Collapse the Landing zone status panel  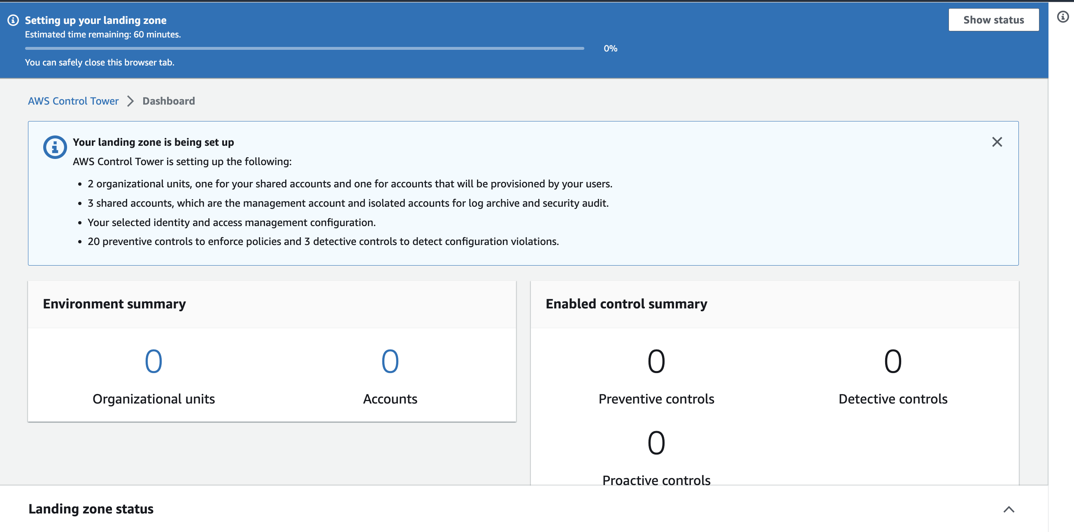pos(1008,509)
